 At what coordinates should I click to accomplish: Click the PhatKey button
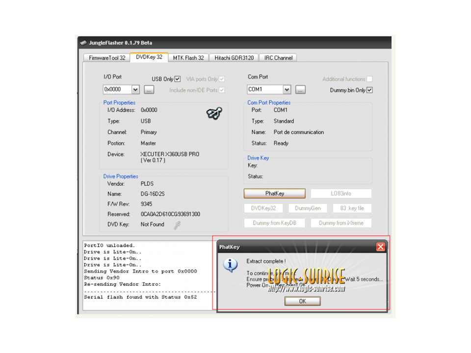coord(275,194)
